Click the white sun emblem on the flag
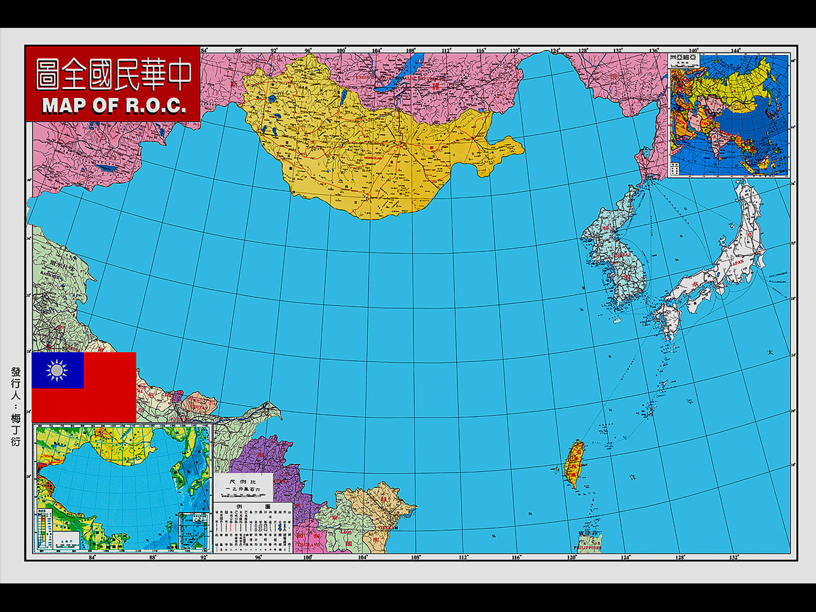 point(57,371)
